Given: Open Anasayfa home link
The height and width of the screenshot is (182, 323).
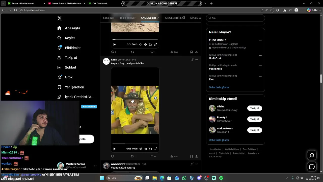Looking at the screenshot, I should coord(69,28).
